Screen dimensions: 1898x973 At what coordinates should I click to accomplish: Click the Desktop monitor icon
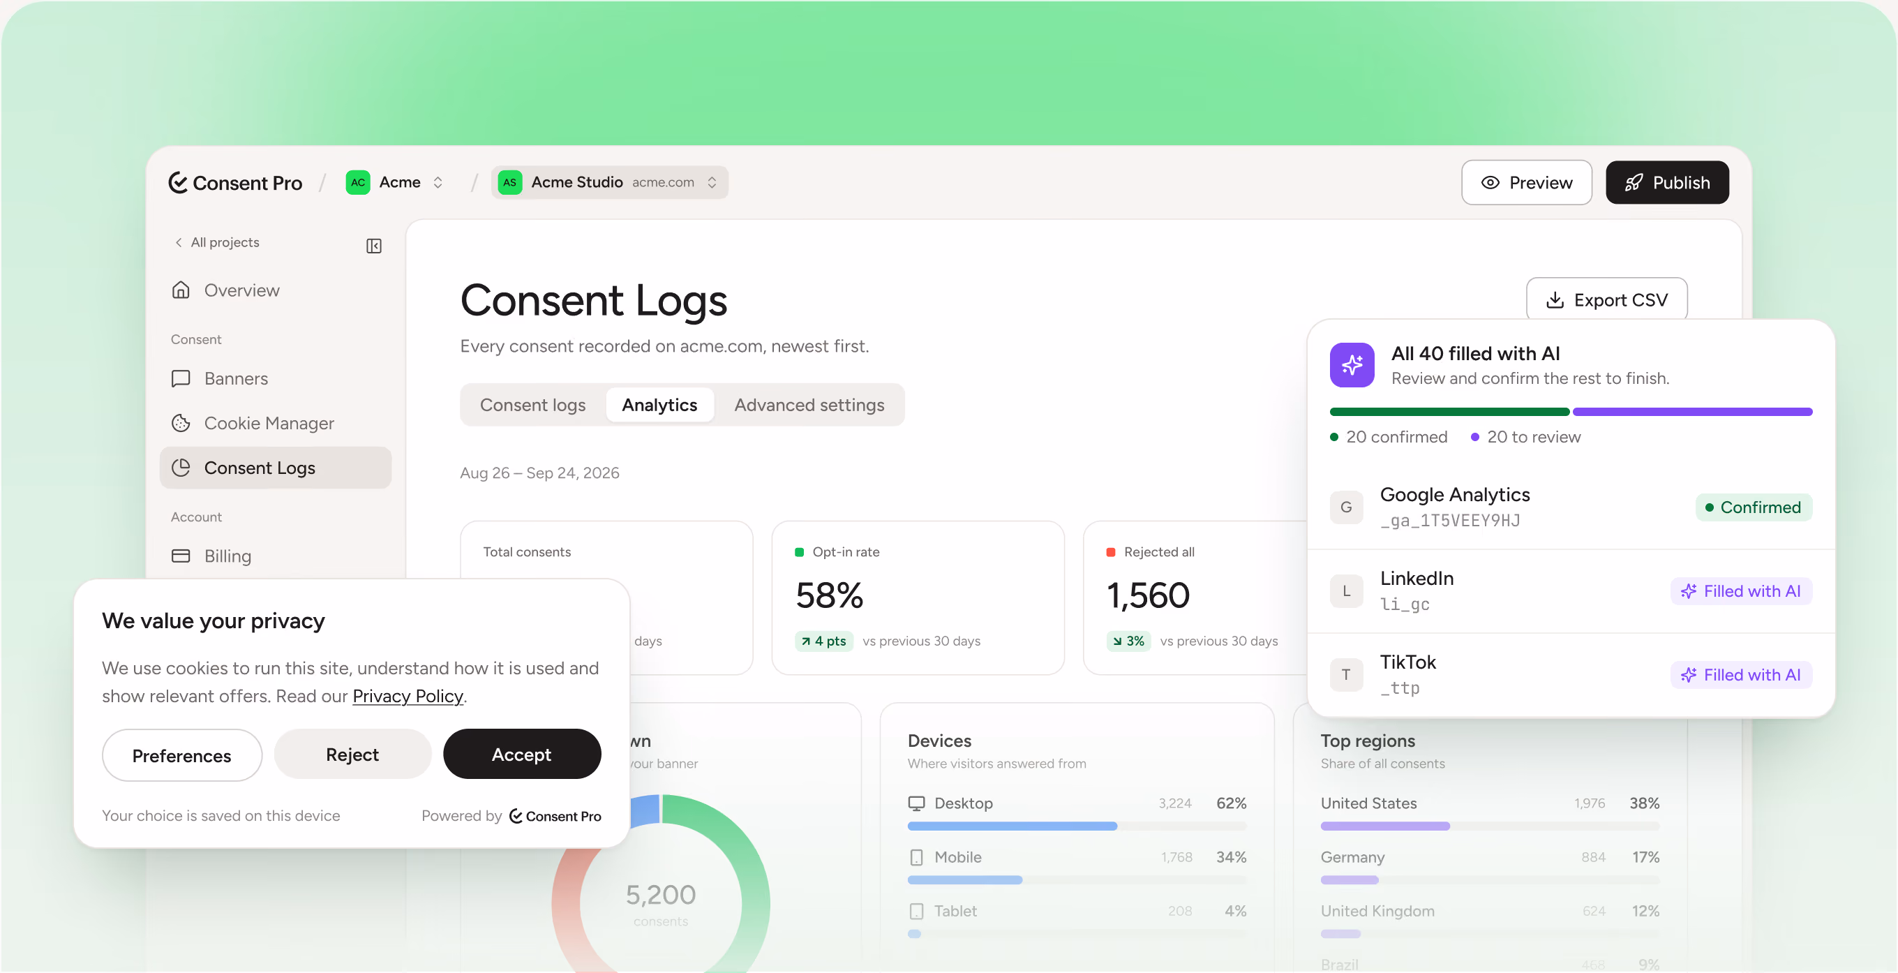(916, 803)
